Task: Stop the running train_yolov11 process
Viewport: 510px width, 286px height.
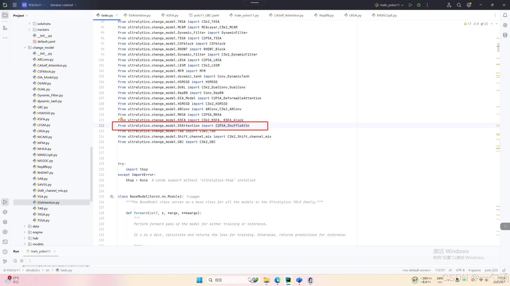Action: pyautogui.click(x=22, y=261)
